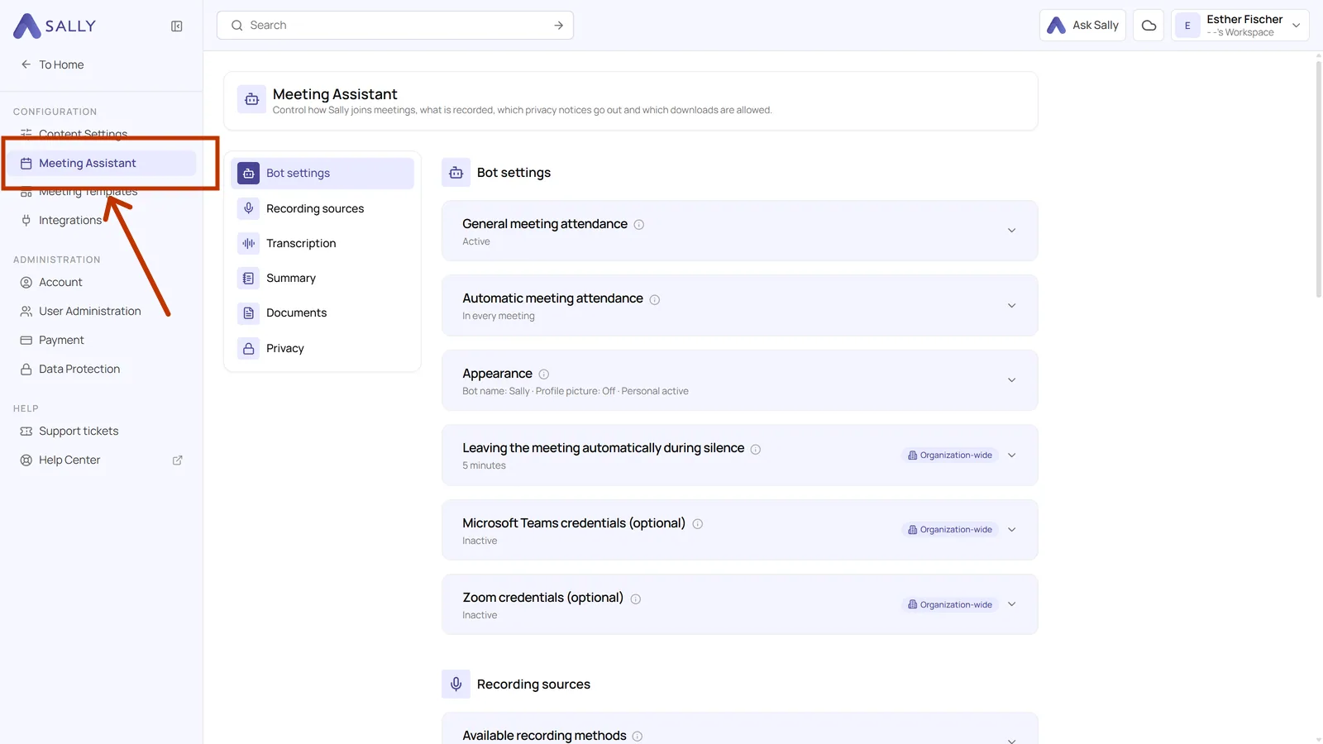Click the Meeting Assistant header robot icon
This screenshot has width=1323, height=744.
[252, 99]
